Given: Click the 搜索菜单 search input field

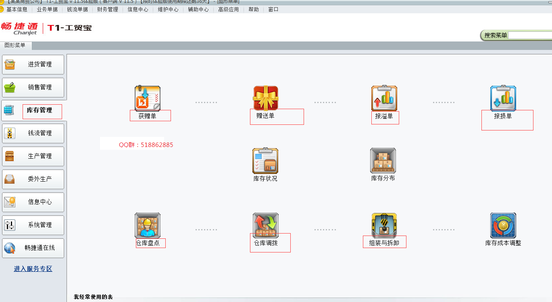Looking at the screenshot, I should [529, 35].
